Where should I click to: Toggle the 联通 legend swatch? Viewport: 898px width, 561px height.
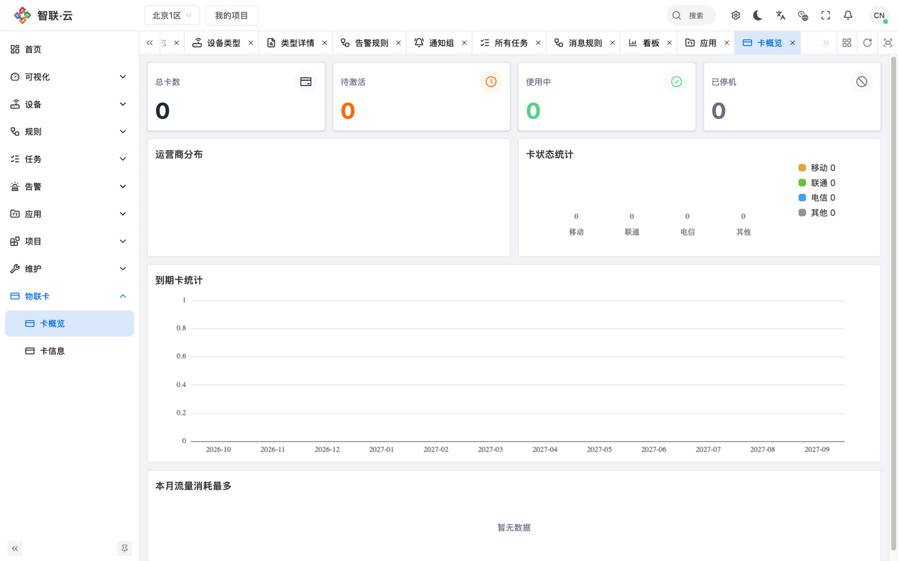click(802, 183)
